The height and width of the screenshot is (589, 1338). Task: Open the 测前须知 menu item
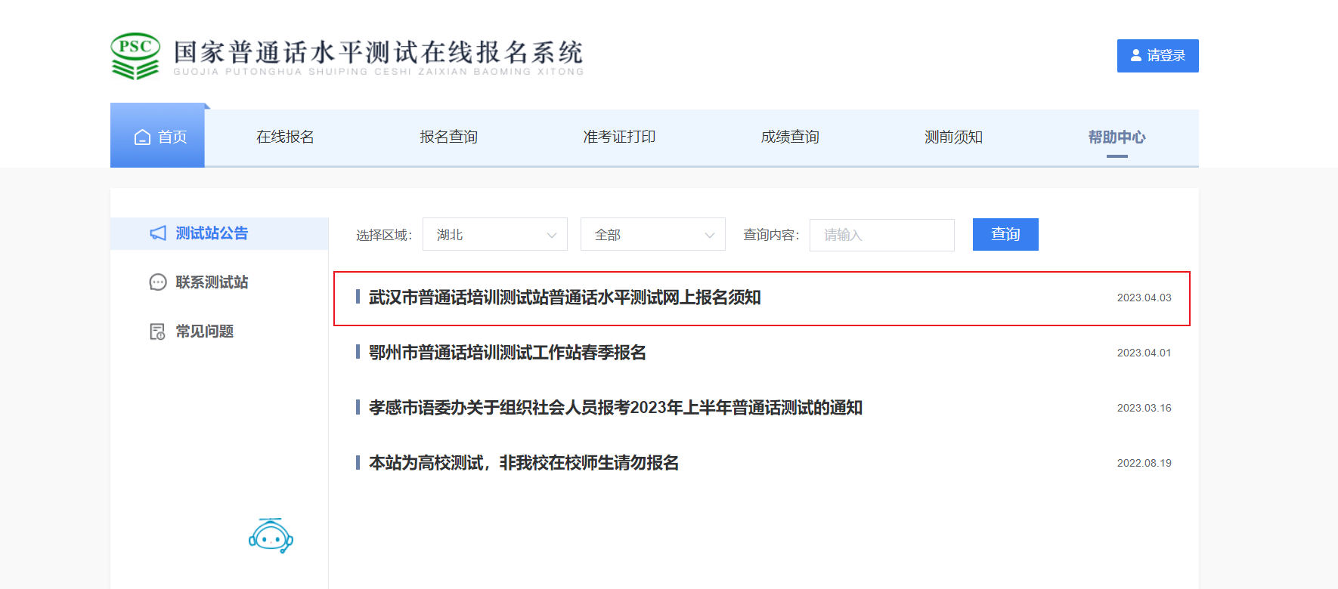pyautogui.click(x=953, y=137)
